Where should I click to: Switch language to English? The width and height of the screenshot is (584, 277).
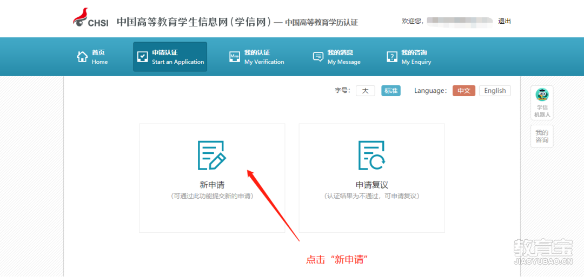495,91
